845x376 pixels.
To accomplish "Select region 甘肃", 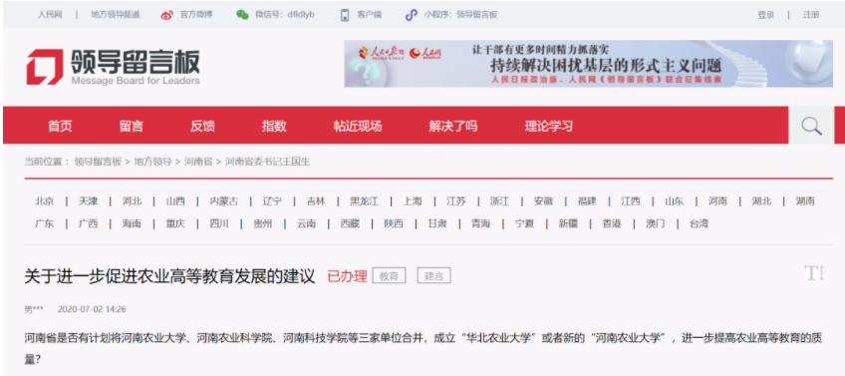I will 437,223.
